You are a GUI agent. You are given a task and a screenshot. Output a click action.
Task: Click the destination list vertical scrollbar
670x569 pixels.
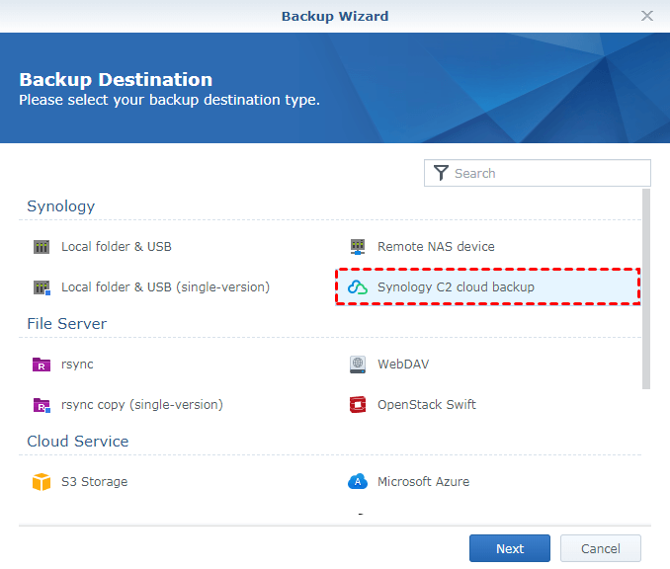646,288
